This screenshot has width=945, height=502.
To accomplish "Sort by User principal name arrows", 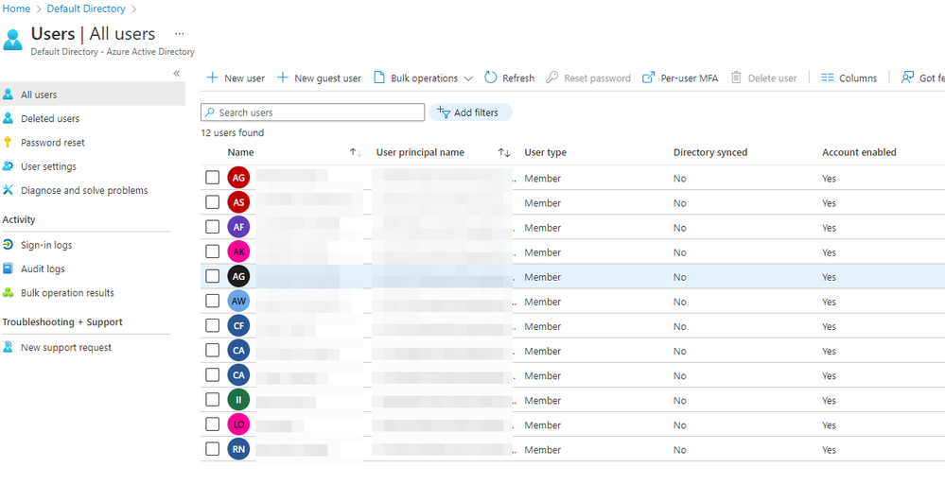I will point(504,152).
